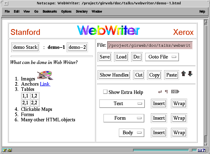Click the Copy button
This screenshot has width=210, height=154.
[x=154, y=75]
